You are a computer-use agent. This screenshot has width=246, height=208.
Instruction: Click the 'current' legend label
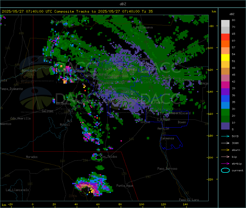(x=238, y=171)
